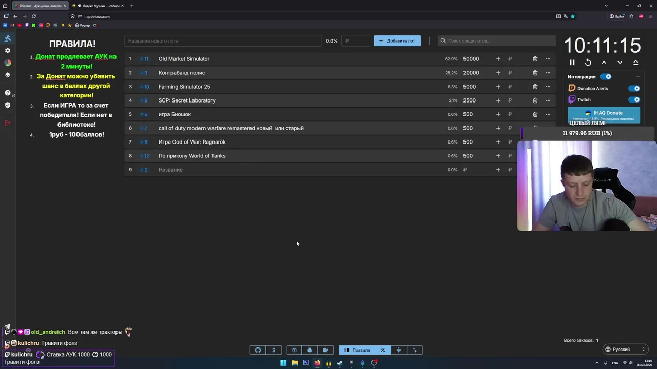Toggle the Правила panel button
657x369 pixels.
[x=357, y=350]
